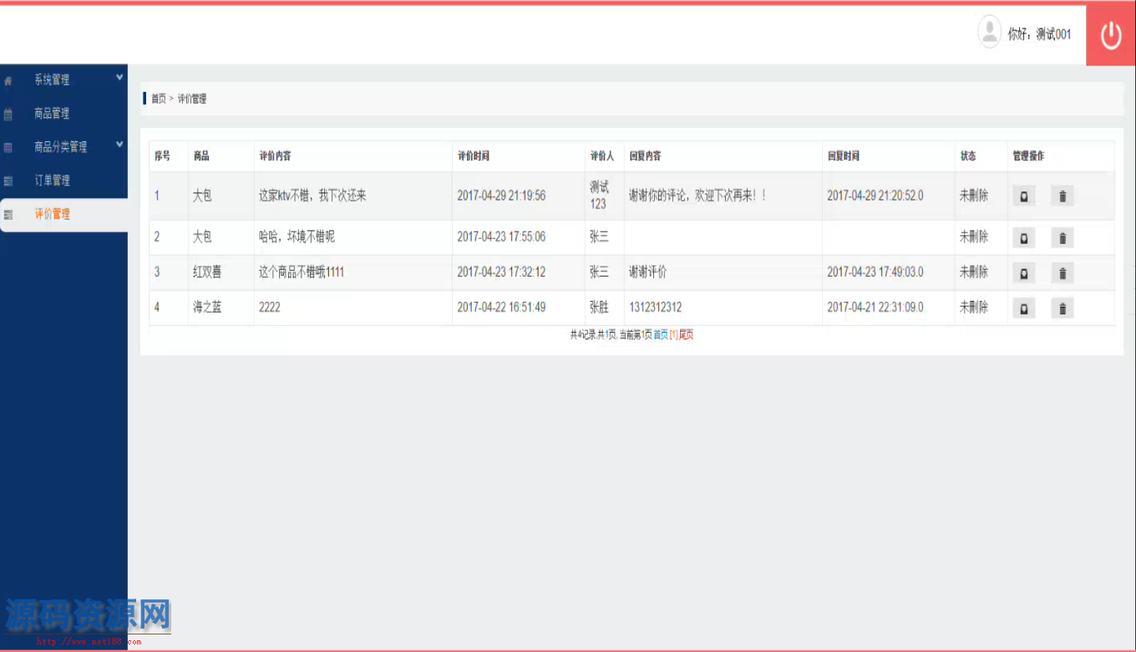Select 评价管理 in the sidebar
This screenshot has height=652, width=1136.
[52, 214]
